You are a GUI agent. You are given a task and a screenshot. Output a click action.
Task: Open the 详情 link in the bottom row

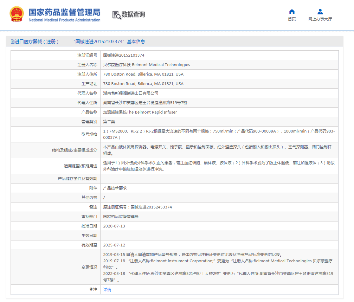[107, 290]
